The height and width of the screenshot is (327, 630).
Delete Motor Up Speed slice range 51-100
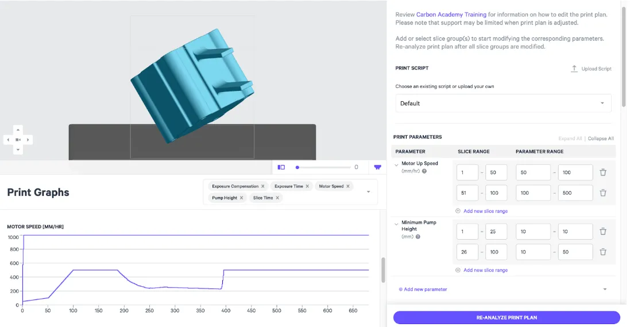coord(603,193)
